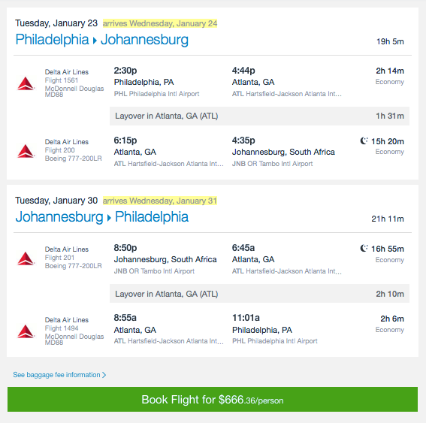Screen dimensions: 426x423
Task: Click the first Layover in Atlanta 1h 31m bar
Action: (x=259, y=116)
